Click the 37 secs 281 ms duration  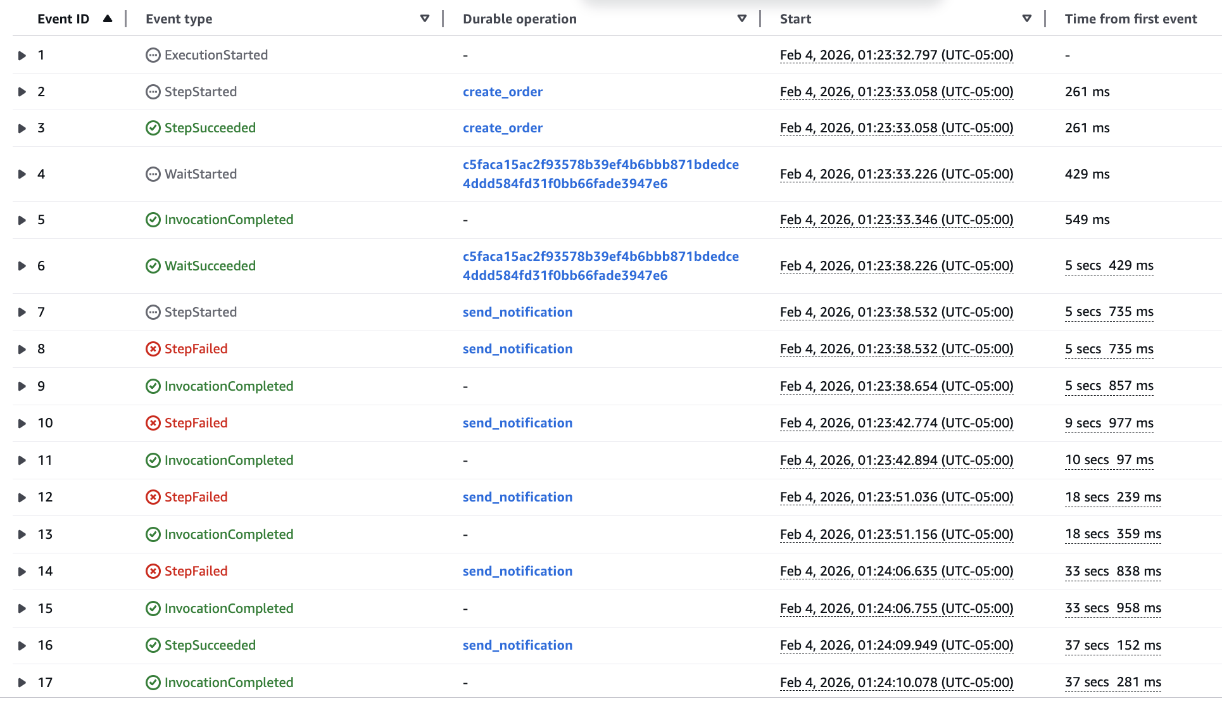pos(1112,682)
